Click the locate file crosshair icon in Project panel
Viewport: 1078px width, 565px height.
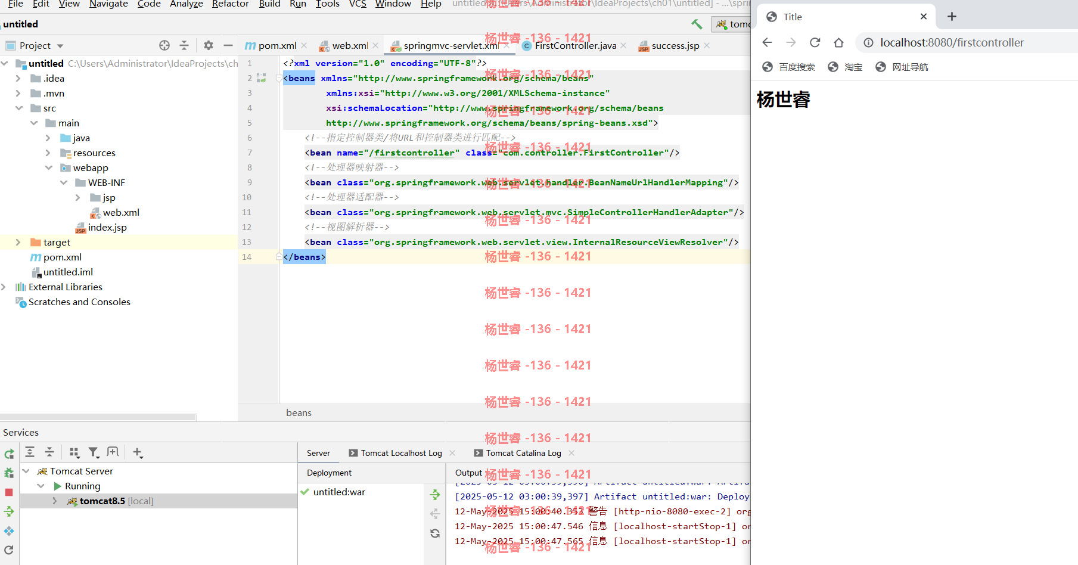(164, 45)
